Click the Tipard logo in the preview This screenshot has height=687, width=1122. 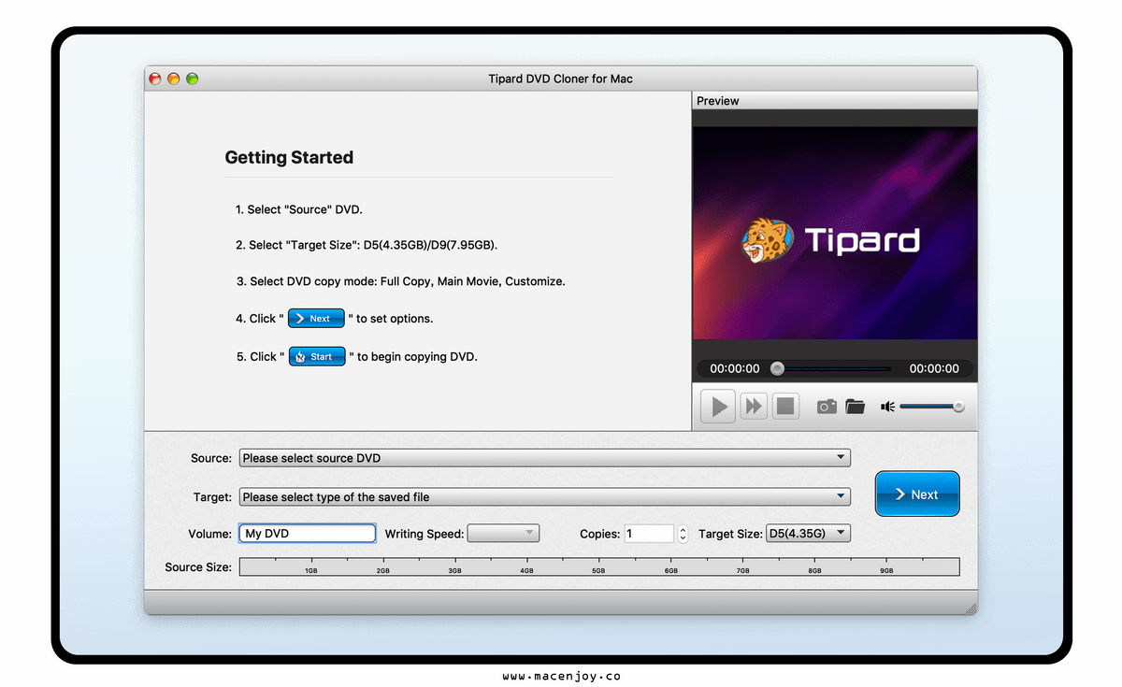tap(831, 240)
